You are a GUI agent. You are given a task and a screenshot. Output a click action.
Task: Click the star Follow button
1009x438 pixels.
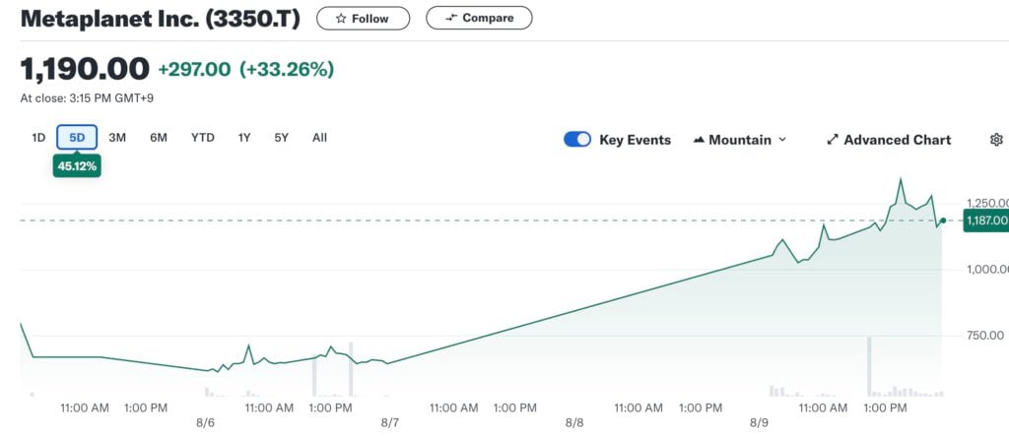click(x=363, y=18)
